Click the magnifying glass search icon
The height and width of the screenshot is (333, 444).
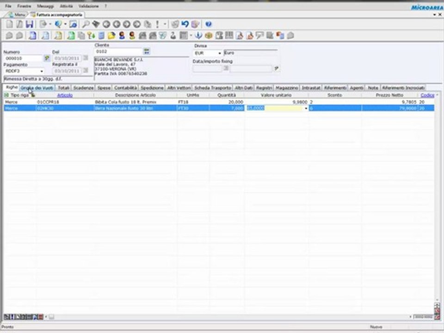[x=86, y=25]
